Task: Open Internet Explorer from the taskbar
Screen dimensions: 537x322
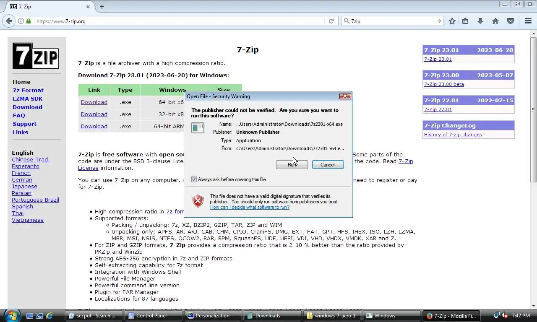Action: pos(49,316)
